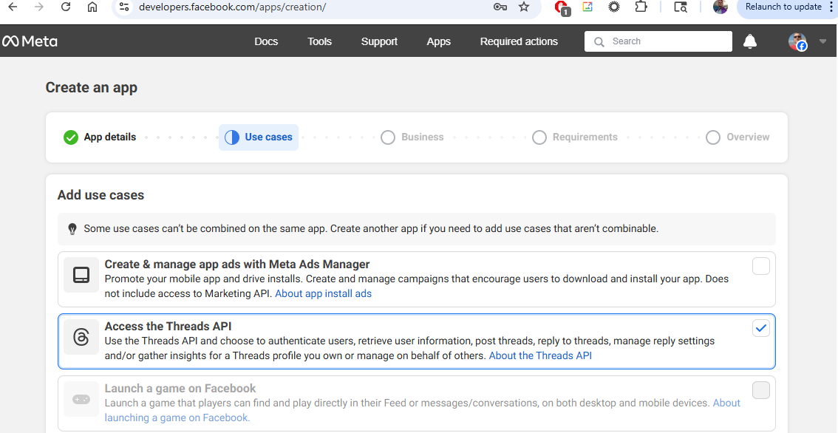Open Required actions

tap(519, 41)
